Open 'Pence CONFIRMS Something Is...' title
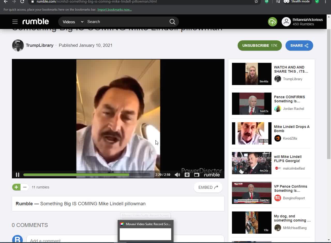The image size is (331, 243). pos(290,99)
